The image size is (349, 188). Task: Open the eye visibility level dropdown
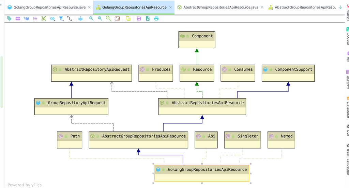[52, 19]
